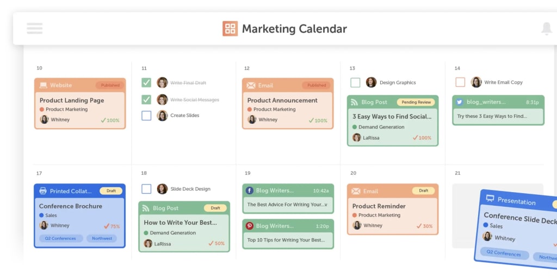This screenshot has height=279, width=557.
Task: Click the printer icon on Printed Collateral card
Action: coord(43,191)
